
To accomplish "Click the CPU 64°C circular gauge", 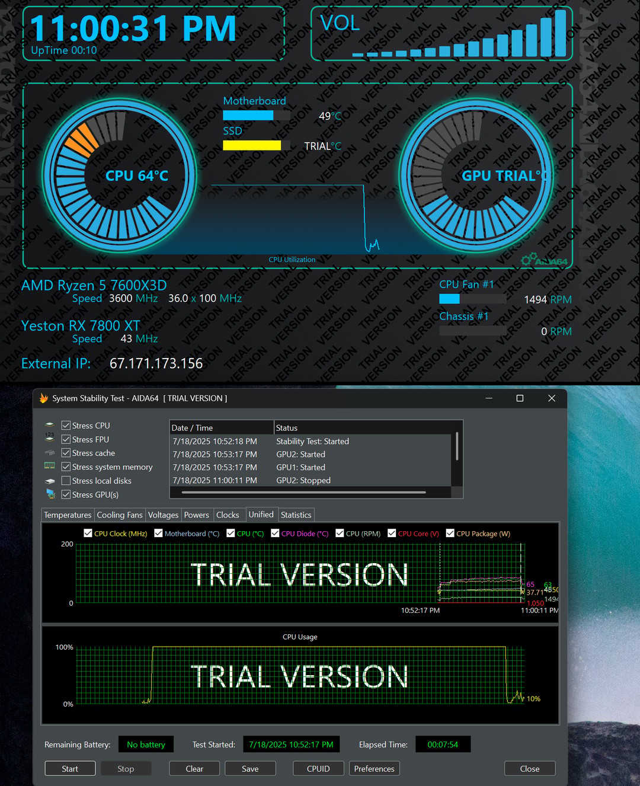I will tap(120, 175).
